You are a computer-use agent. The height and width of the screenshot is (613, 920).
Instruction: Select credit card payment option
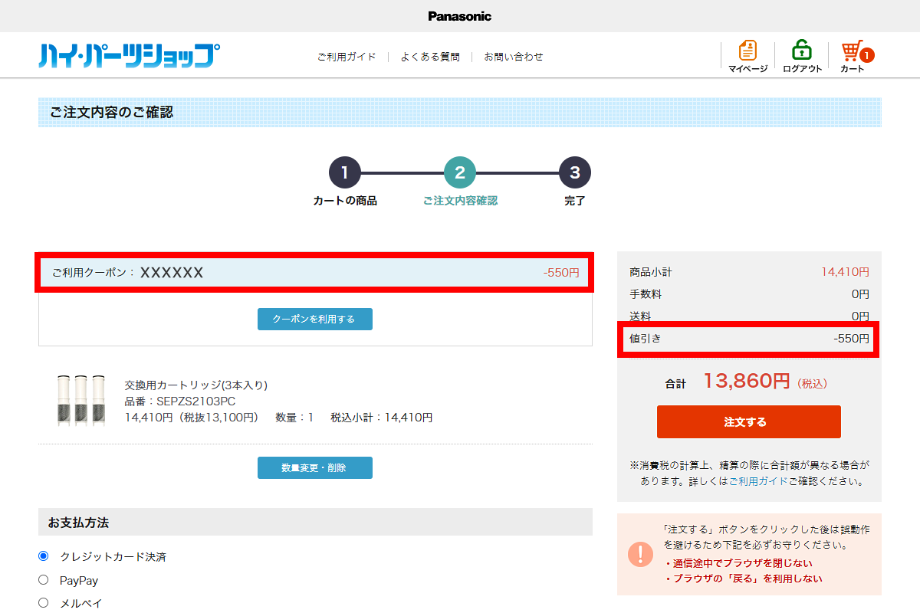pyautogui.click(x=44, y=556)
